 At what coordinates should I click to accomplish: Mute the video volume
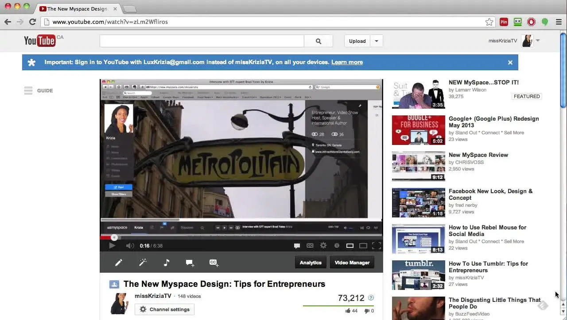130,246
